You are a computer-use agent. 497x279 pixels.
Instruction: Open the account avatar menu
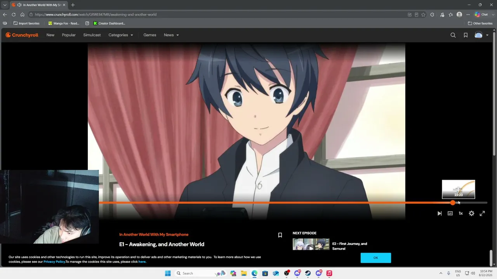click(x=481, y=35)
